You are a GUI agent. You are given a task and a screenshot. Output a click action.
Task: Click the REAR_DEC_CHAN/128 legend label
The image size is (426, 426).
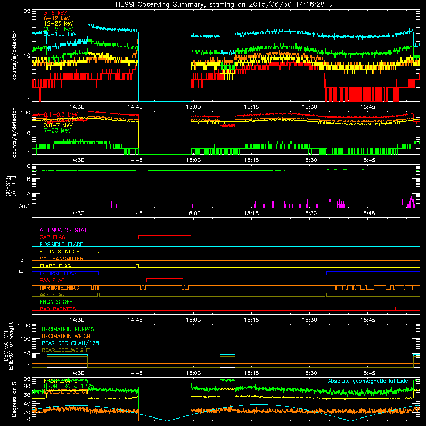70,343
